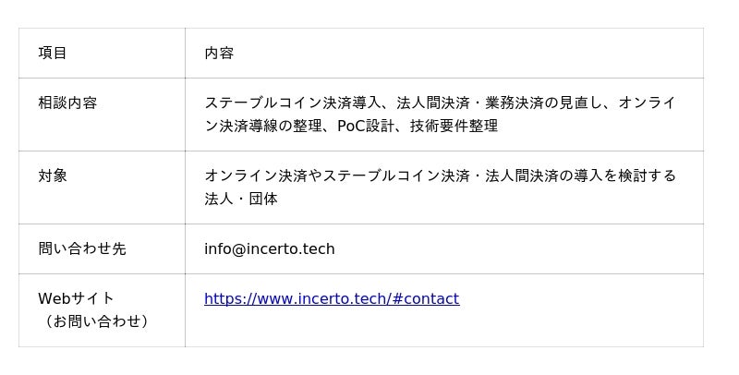Open the incerto.tech contact page link

331,299
